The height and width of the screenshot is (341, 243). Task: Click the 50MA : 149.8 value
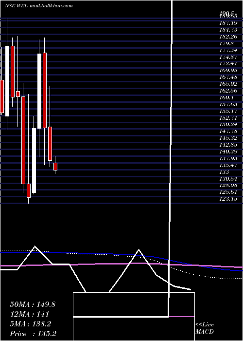[33, 304]
